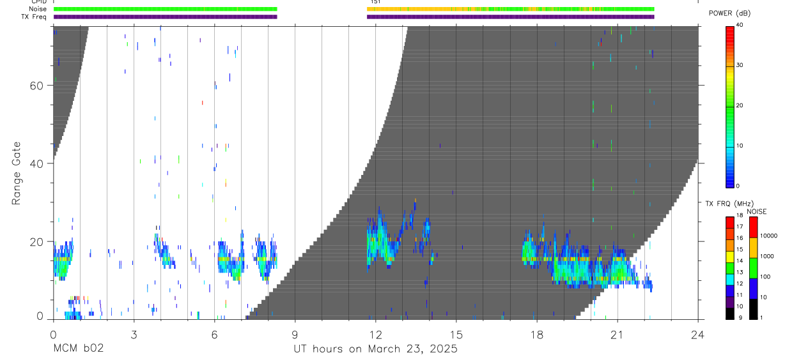Click the 100 label on NOISE scale
This screenshot has width=785, height=362.
tap(765, 277)
